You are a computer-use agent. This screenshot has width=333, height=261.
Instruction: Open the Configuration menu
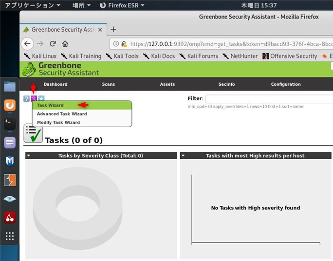tap(286, 84)
